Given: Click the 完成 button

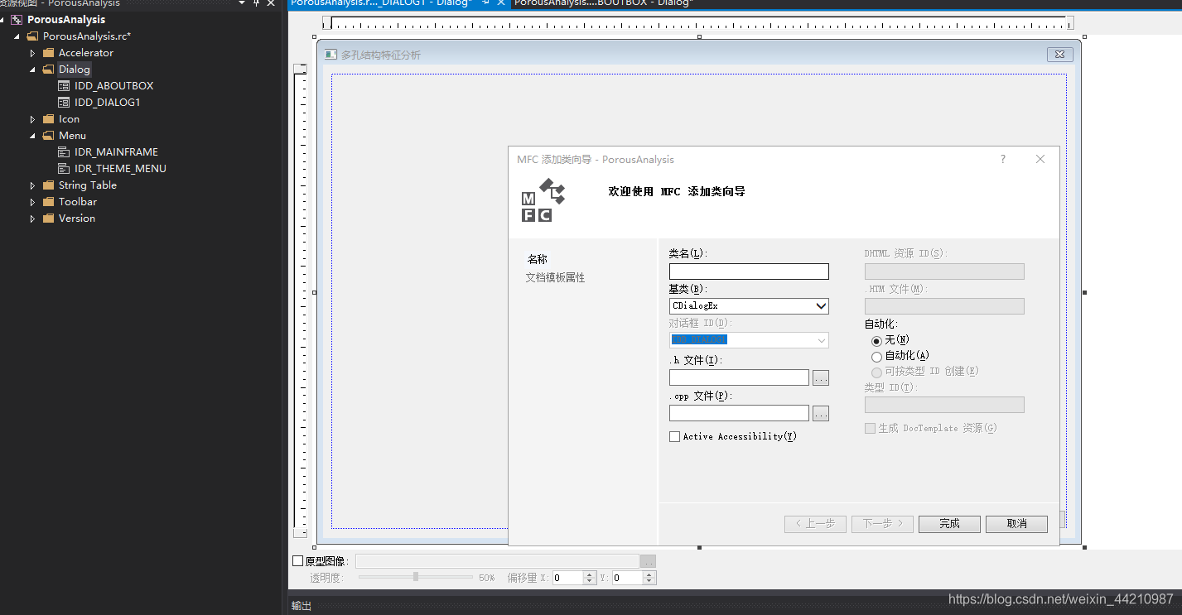Looking at the screenshot, I should pos(949,524).
